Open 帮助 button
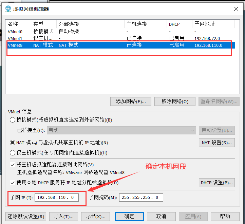Viewport: 245px width, 224px height. point(225,217)
